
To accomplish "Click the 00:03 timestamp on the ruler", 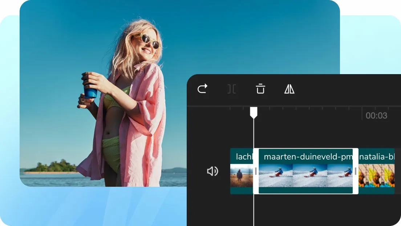I will coord(376,116).
